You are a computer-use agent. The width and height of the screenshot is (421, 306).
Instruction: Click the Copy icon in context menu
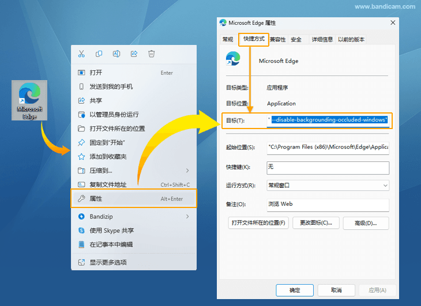99,54
